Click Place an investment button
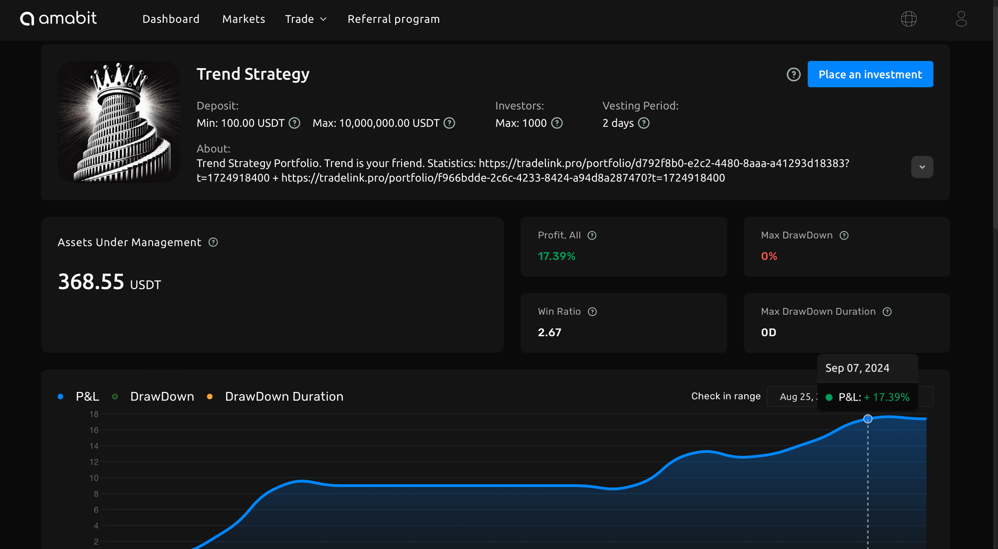The width and height of the screenshot is (998, 549). tap(870, 74)
